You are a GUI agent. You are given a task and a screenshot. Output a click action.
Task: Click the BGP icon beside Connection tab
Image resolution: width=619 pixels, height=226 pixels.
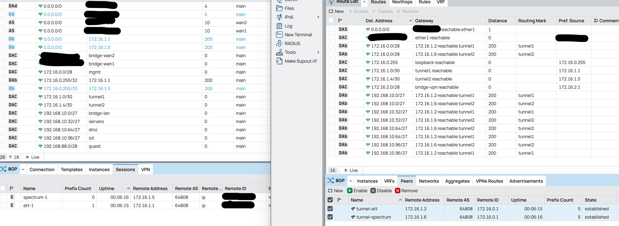point(3,169)
